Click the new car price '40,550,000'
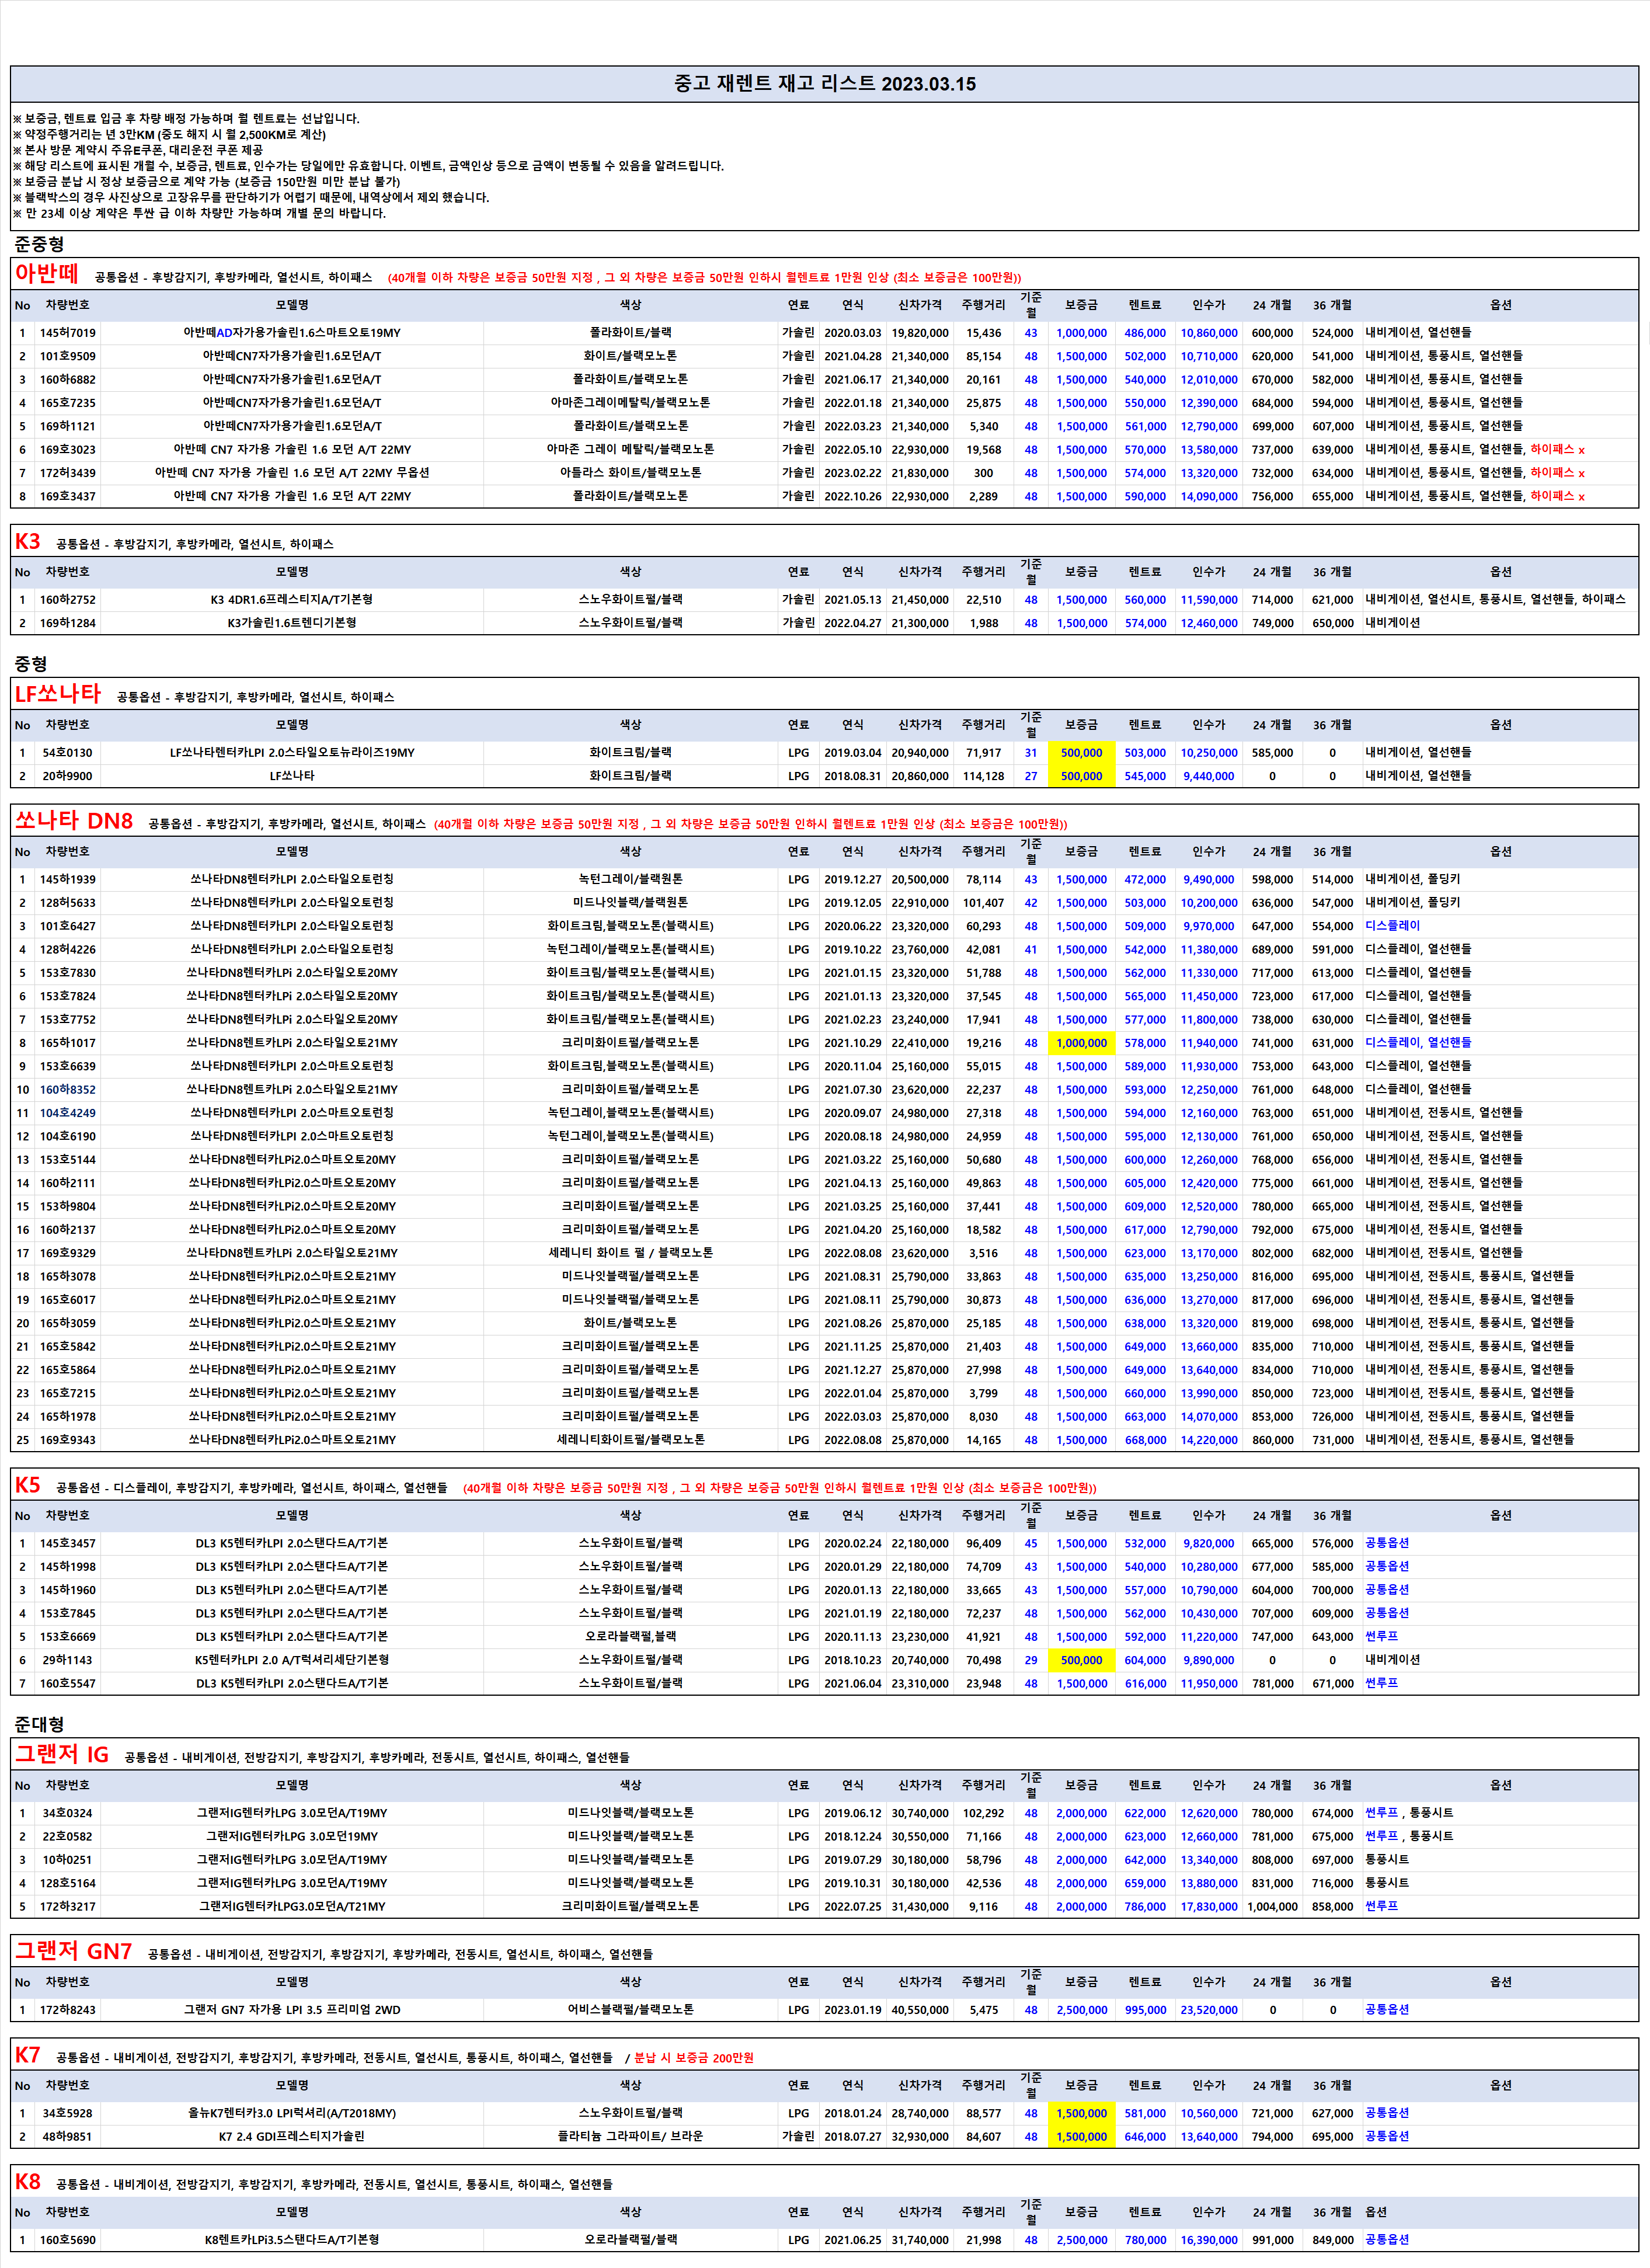The height and width of the screenshot is (2268, 1650). [920, 2010]
